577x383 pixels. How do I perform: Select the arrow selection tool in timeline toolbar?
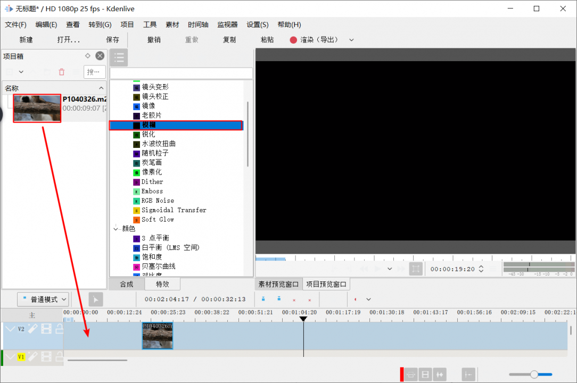[x=95, y=299]
